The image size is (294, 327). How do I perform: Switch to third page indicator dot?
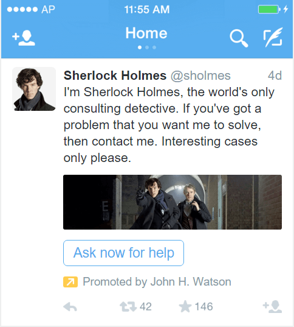[154, 47]
